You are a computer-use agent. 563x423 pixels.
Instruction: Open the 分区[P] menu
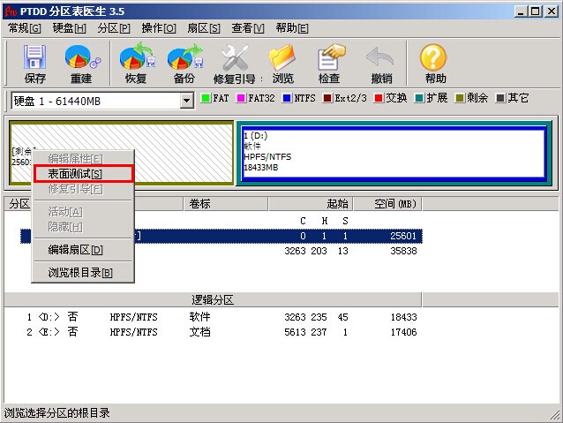pos(114,28)
